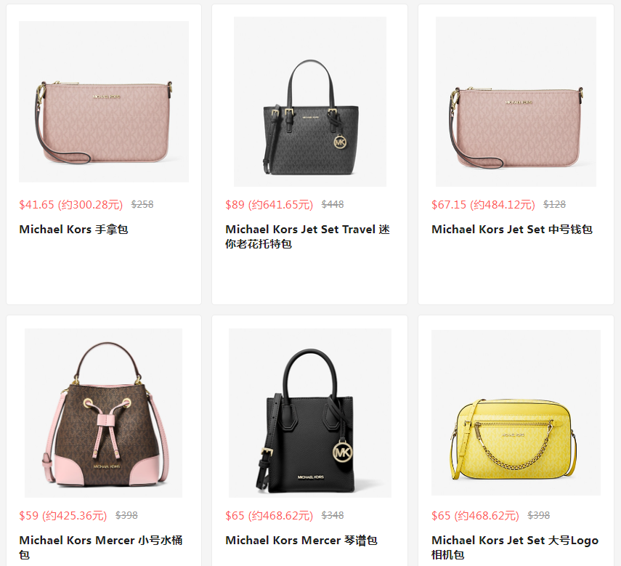
Task: Open the pink Jet Set 中号钱包 image
Action: 516,102
